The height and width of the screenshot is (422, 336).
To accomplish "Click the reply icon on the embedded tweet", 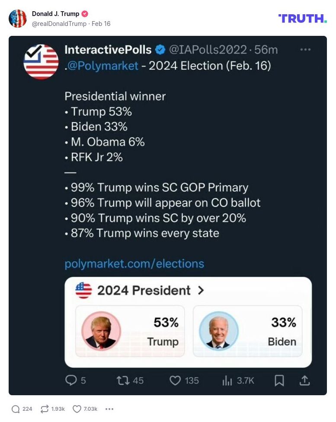I will coord(70,381).
